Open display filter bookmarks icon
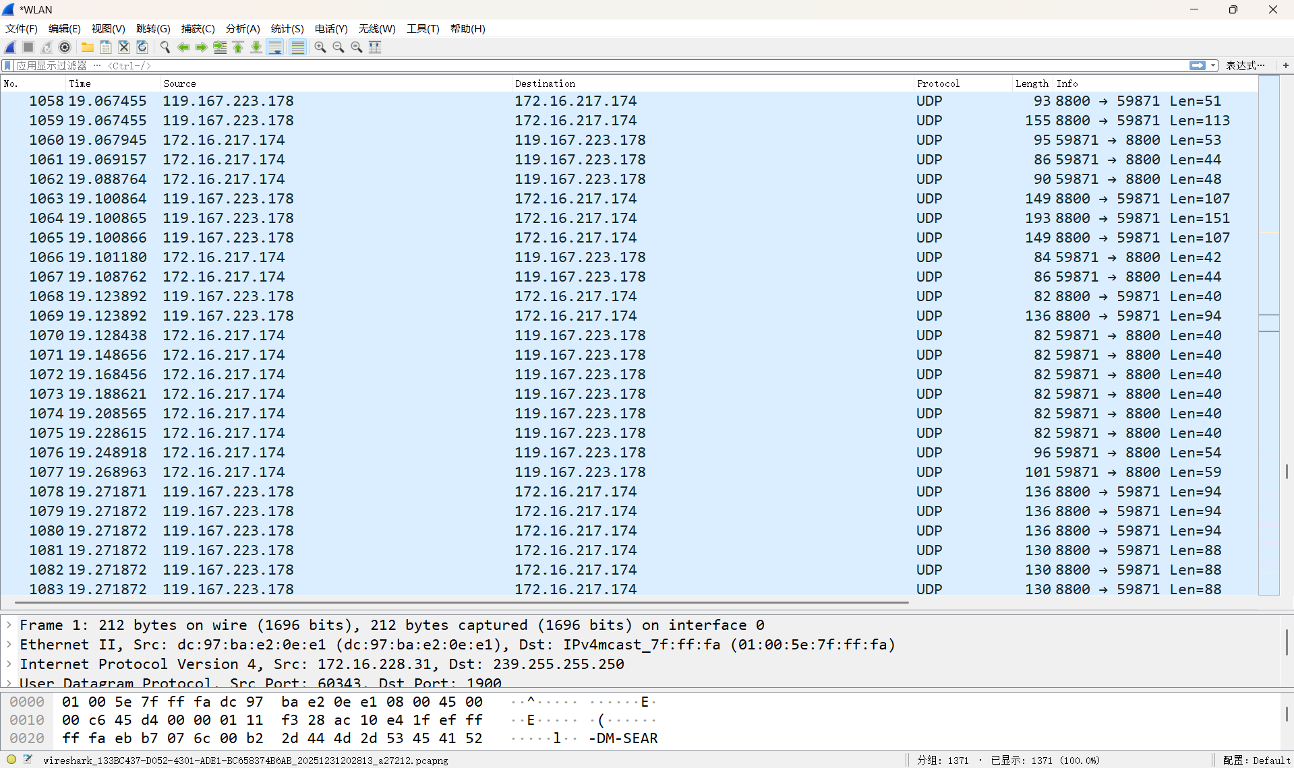1294x768 pixels. [x=7, y=65]
